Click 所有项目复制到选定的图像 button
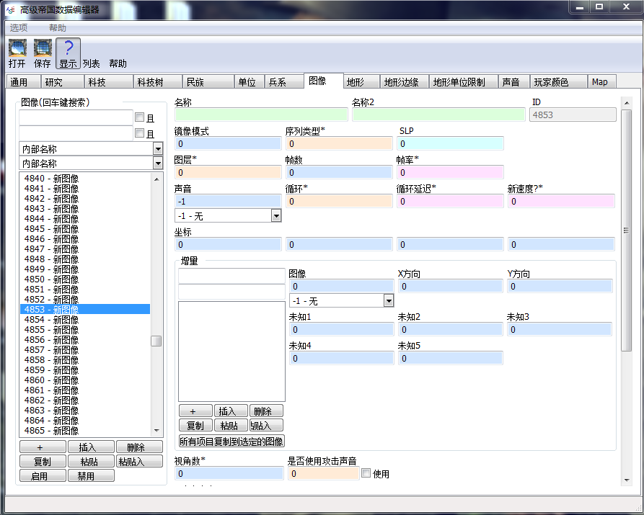Viewport: 644px width, 515px height. tap(231, 441)
